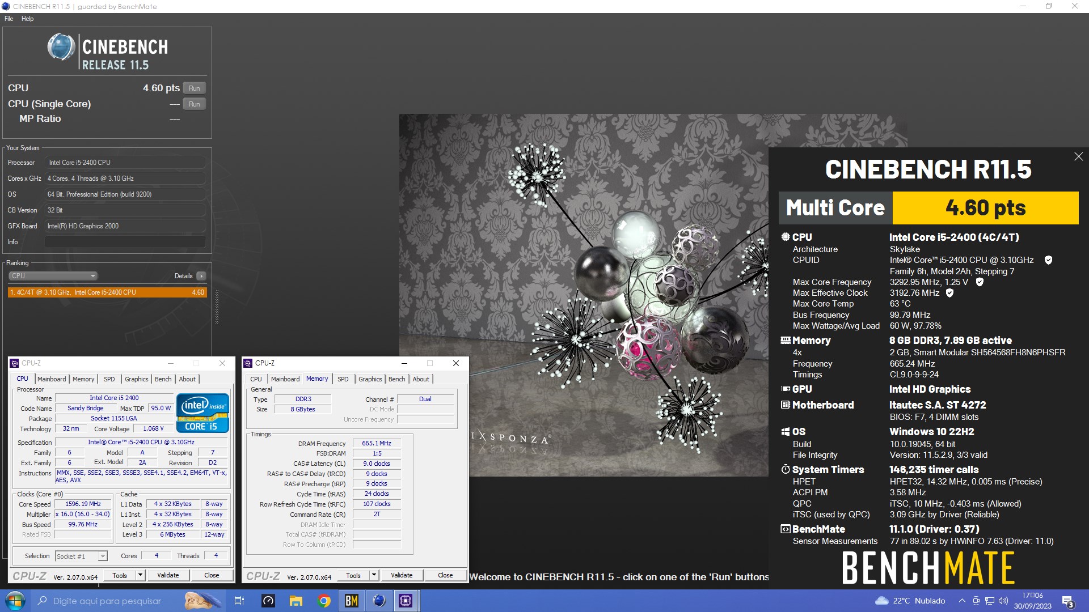The width and height of the screenshot is (1089, 612).
Task: Switch to BenchMate taskbar icon
Action: (351, 601)
